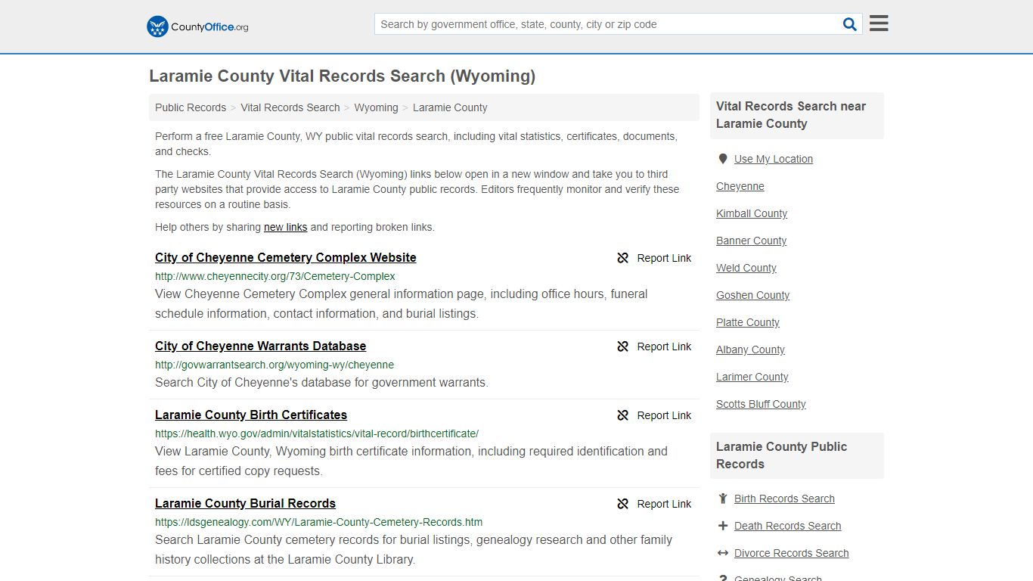This screenshot has width=1033, height=581.
Task: Report Link for Cheyenne Cemetery Complex
Action: 664,258
